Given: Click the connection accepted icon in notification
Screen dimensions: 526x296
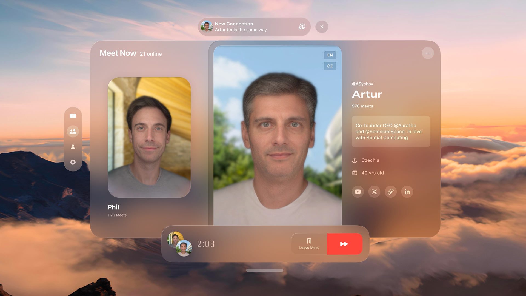Looking at the screenshot, I should click(x=302, y=27).
